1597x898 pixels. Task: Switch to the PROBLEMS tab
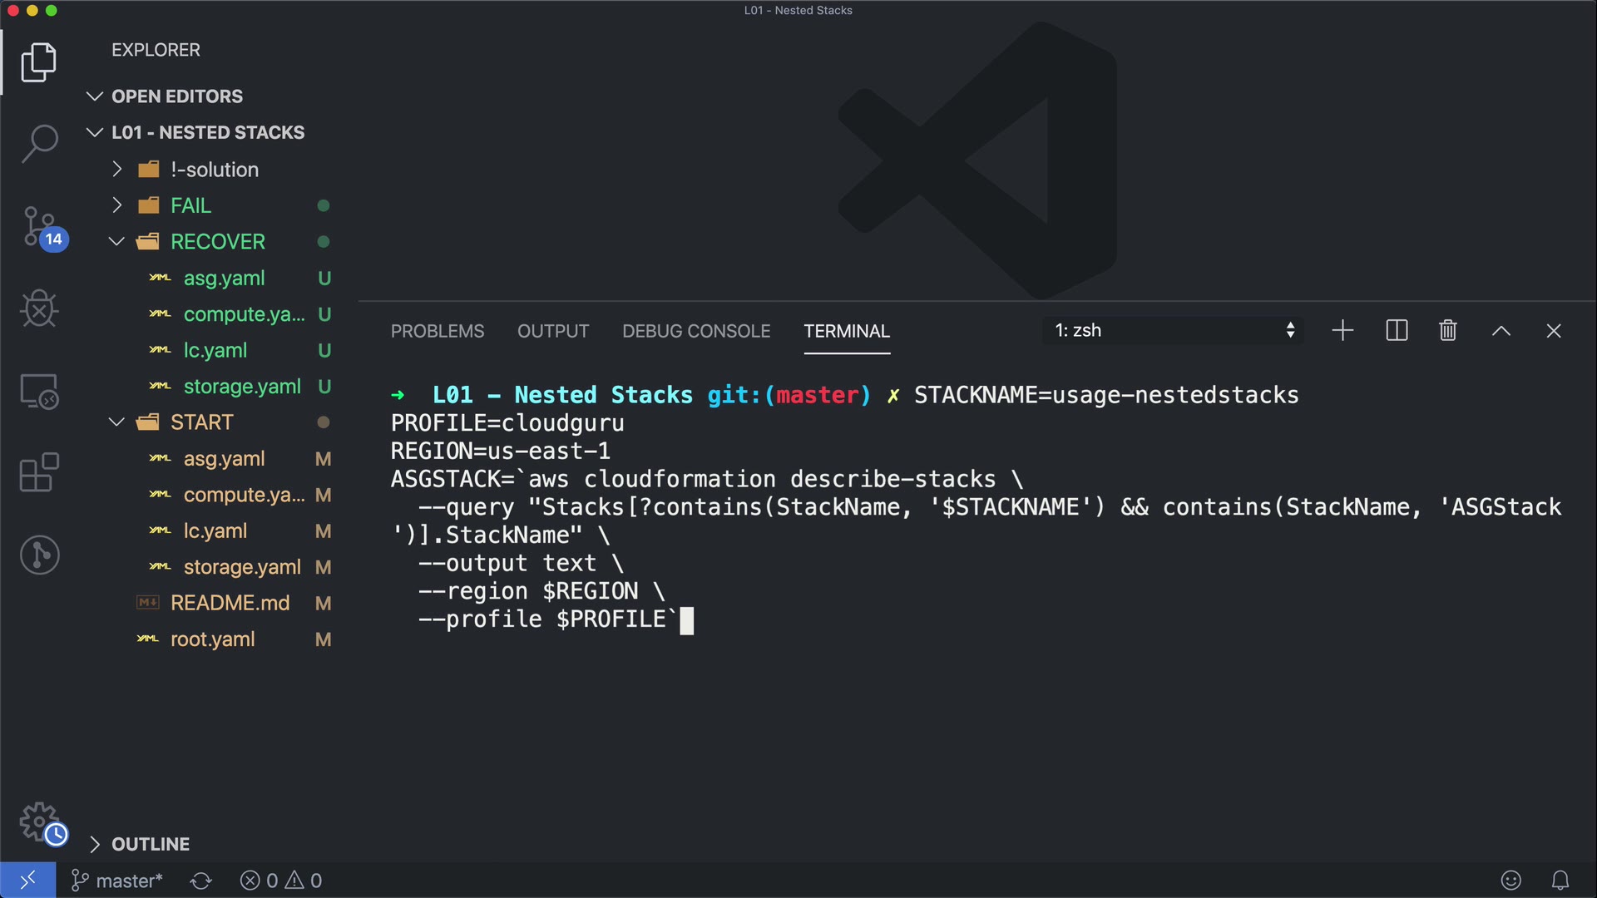click(x=437, y=331)
